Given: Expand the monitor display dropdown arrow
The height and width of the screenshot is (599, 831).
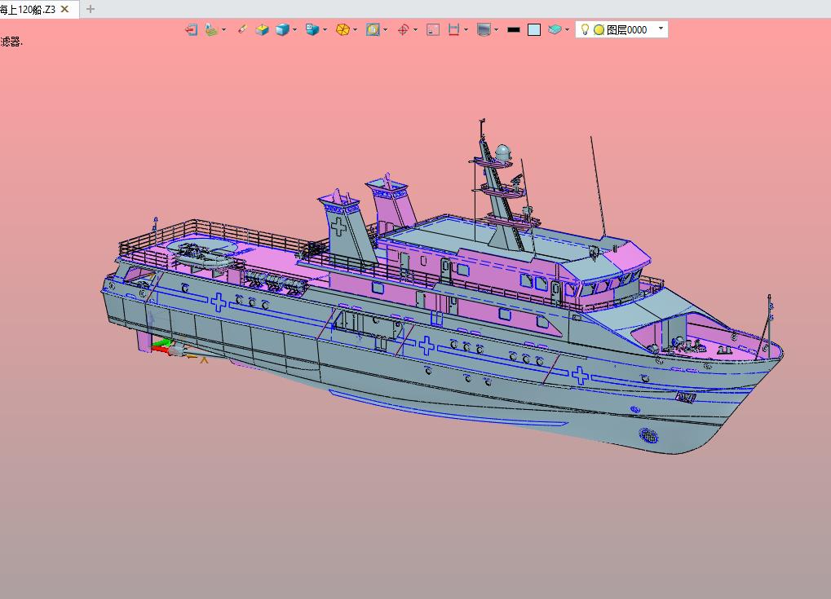Looking at the screenshot, I should (496, 29).
